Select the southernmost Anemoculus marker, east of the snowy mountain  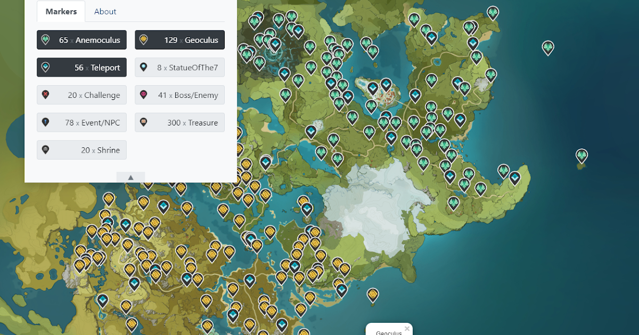(x=453, y=203)
